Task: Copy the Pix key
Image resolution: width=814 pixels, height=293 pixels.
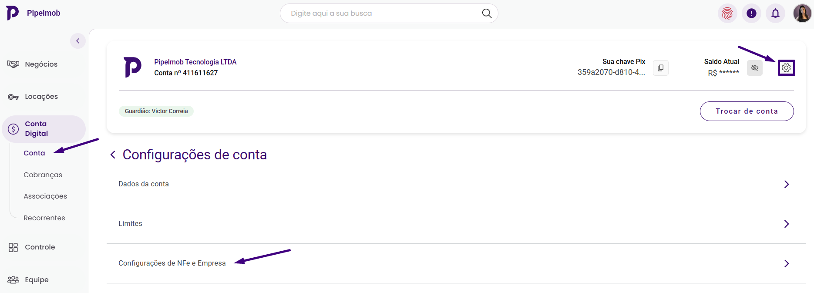Action: click(660, 68)
